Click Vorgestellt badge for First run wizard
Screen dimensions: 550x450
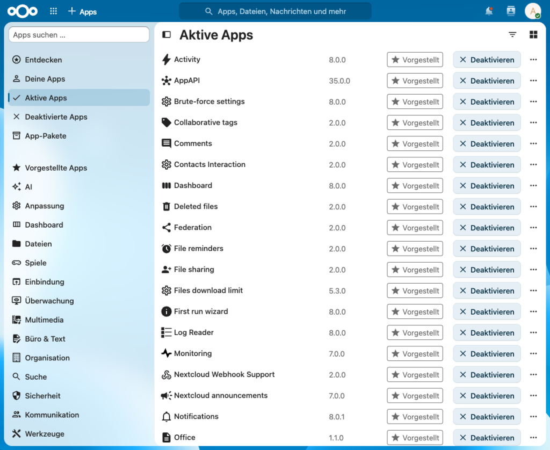coord(415,311)
